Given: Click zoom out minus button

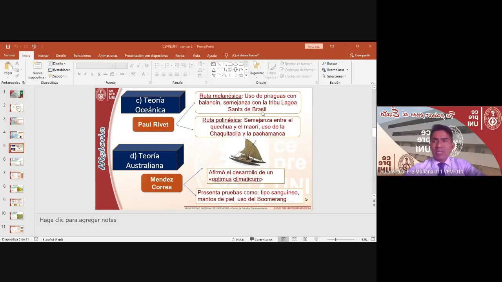Looking at the screenshot, I should coord(324,239).
